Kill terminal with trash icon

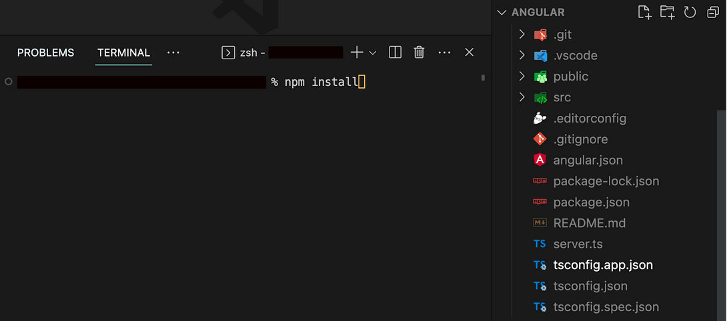(419, 53)
